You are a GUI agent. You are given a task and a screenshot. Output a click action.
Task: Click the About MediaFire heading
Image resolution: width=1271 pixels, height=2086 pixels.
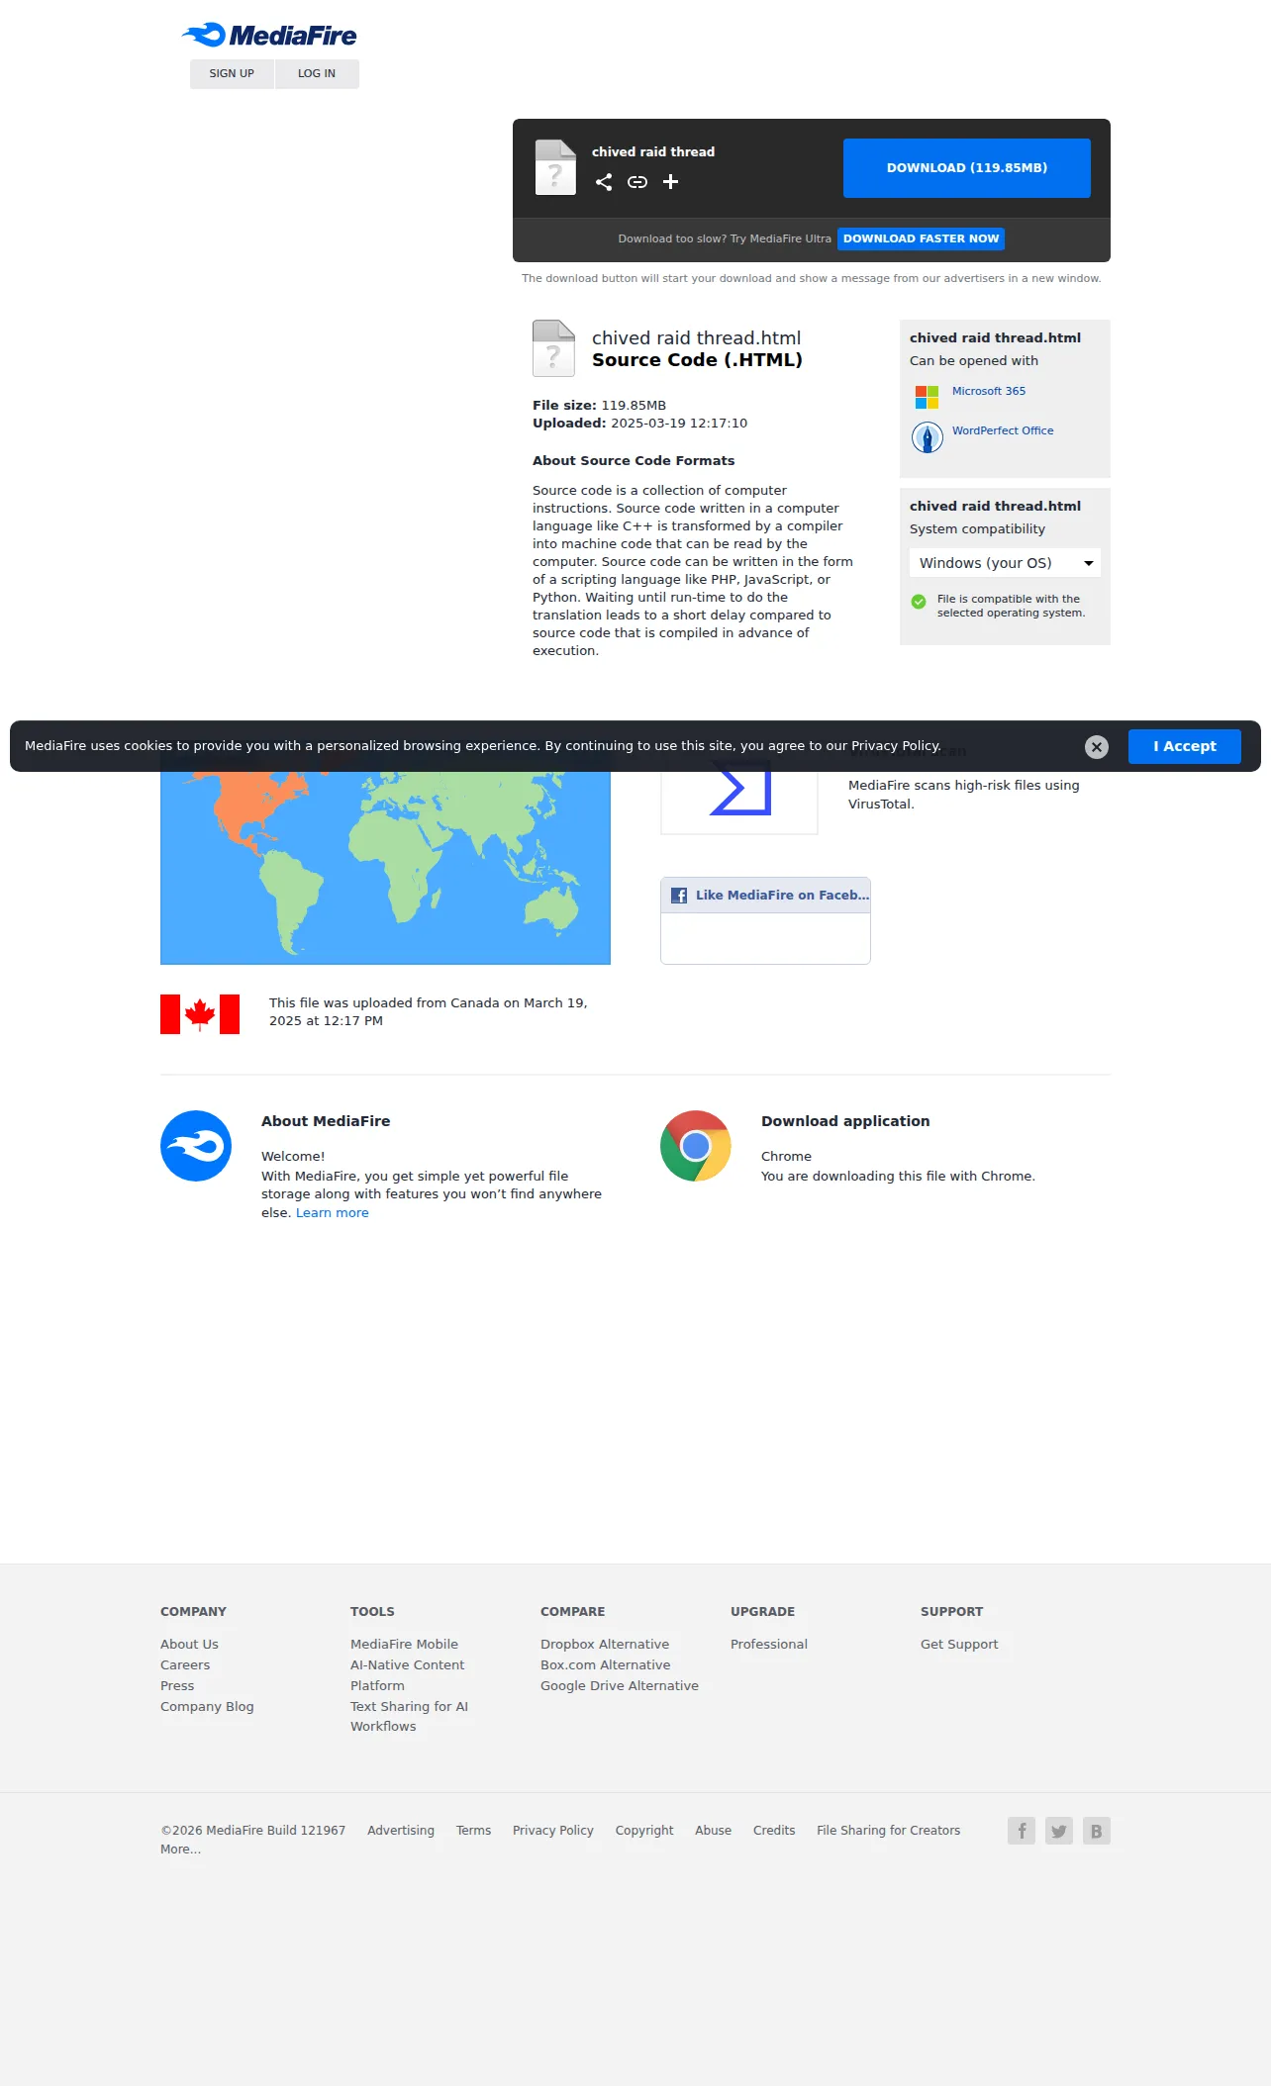point(326,1121)
